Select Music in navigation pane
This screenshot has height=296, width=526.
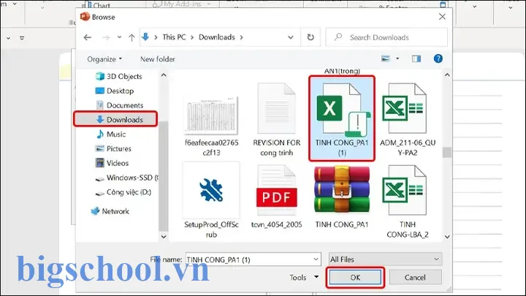click(111, 134)
